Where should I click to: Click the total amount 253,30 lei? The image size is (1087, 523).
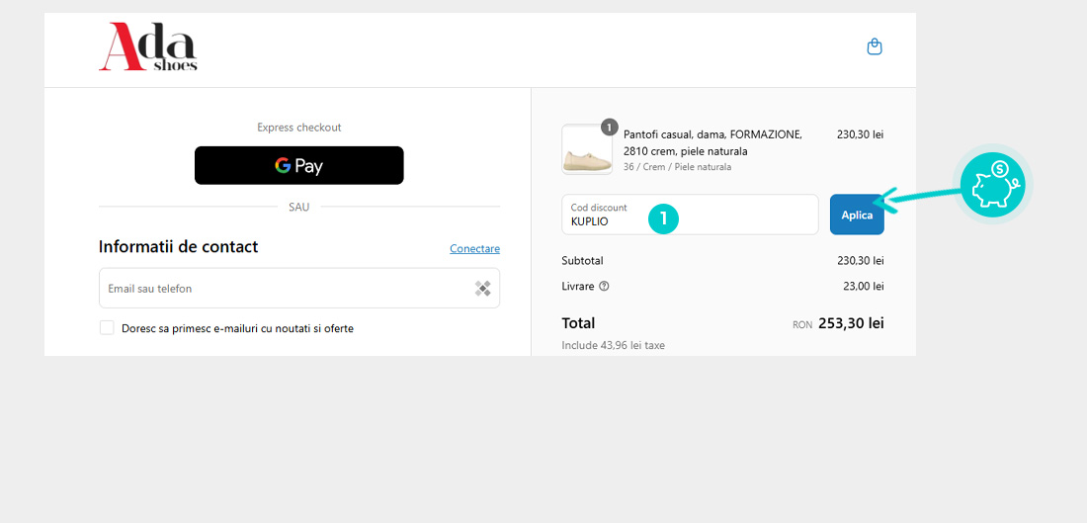(x=850, y=322)
